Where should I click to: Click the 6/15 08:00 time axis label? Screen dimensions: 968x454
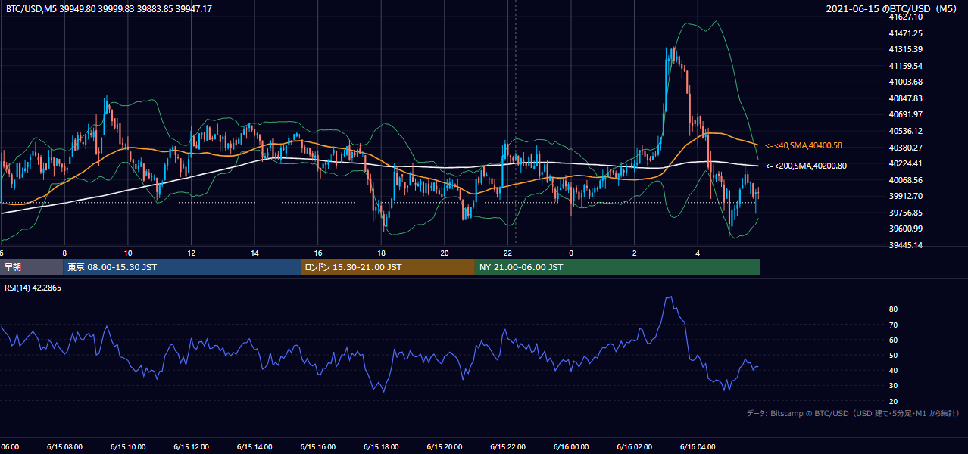pyautogui.click(x=64, y=446)
